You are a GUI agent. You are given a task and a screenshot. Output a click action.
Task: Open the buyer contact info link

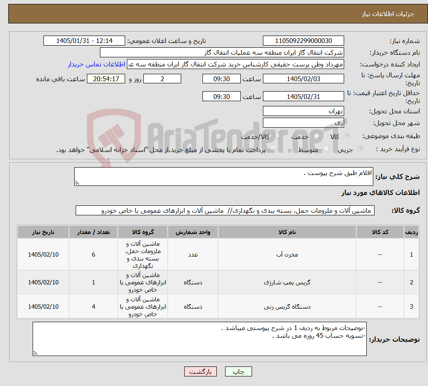pos(96,64)
